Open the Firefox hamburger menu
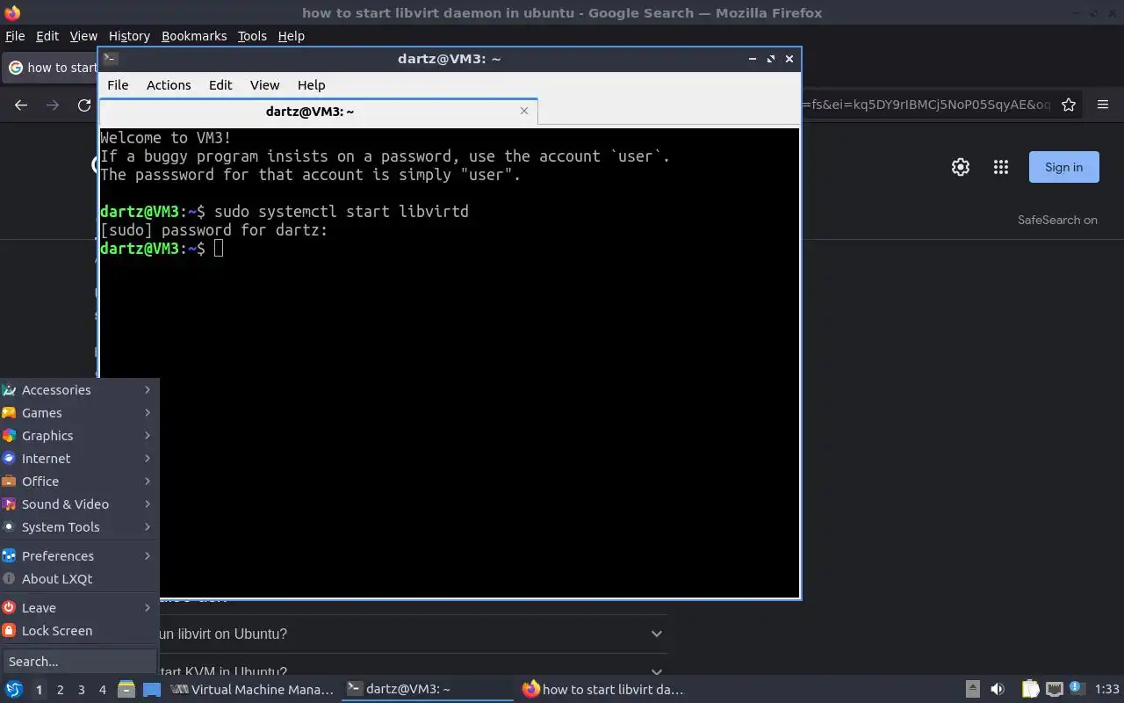 pyautogui.click(x=1103, y=105)
